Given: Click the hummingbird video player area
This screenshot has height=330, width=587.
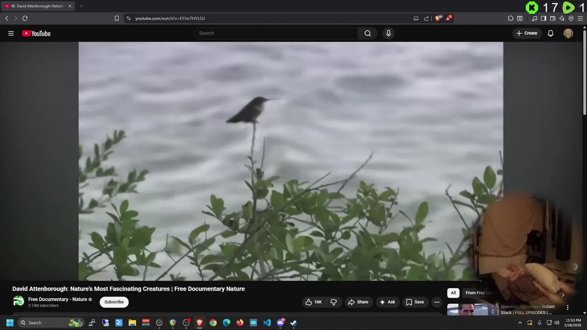Looking at the screenshot, I should pyautogui.click(x=291, y=161).
